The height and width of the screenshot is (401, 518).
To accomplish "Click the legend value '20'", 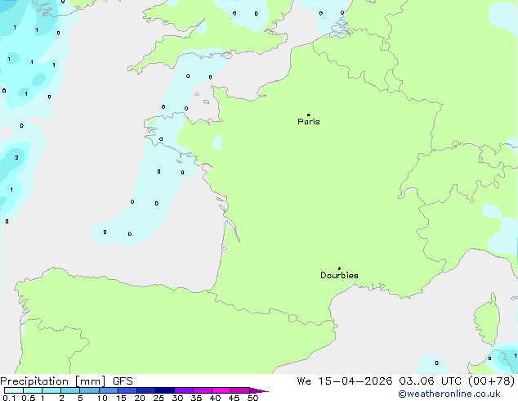I will [140, 398].
